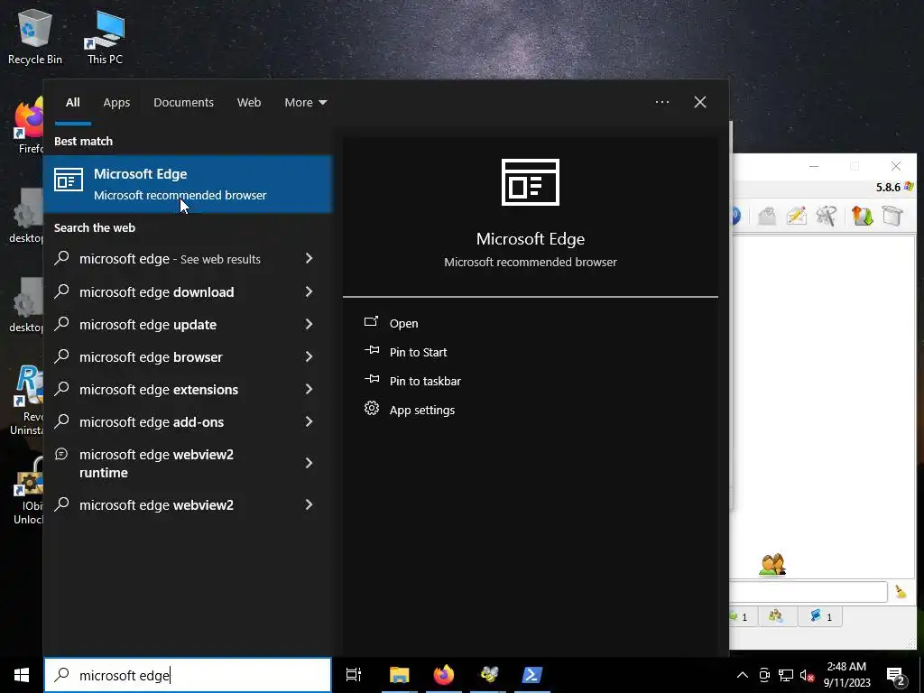This screenshot has height=693, width=924.
Task: Click the blue flag tab showing 1
Action: click(820, 616)
